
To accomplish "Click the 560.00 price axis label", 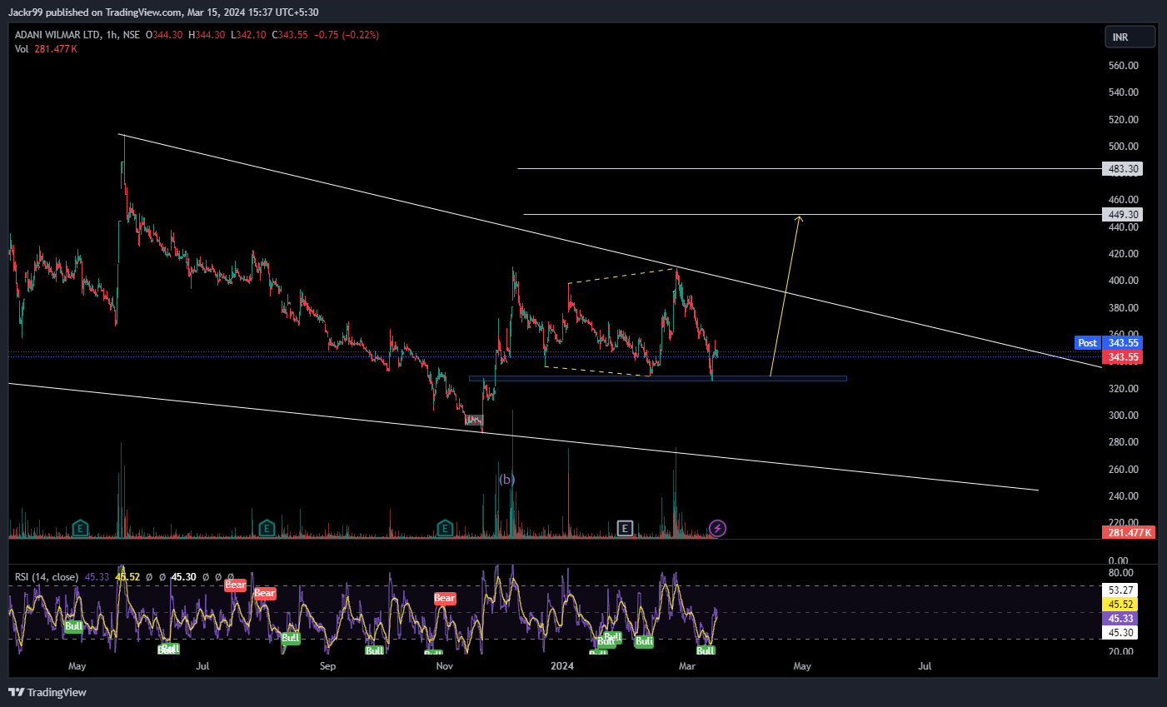I will point(1123,66).
